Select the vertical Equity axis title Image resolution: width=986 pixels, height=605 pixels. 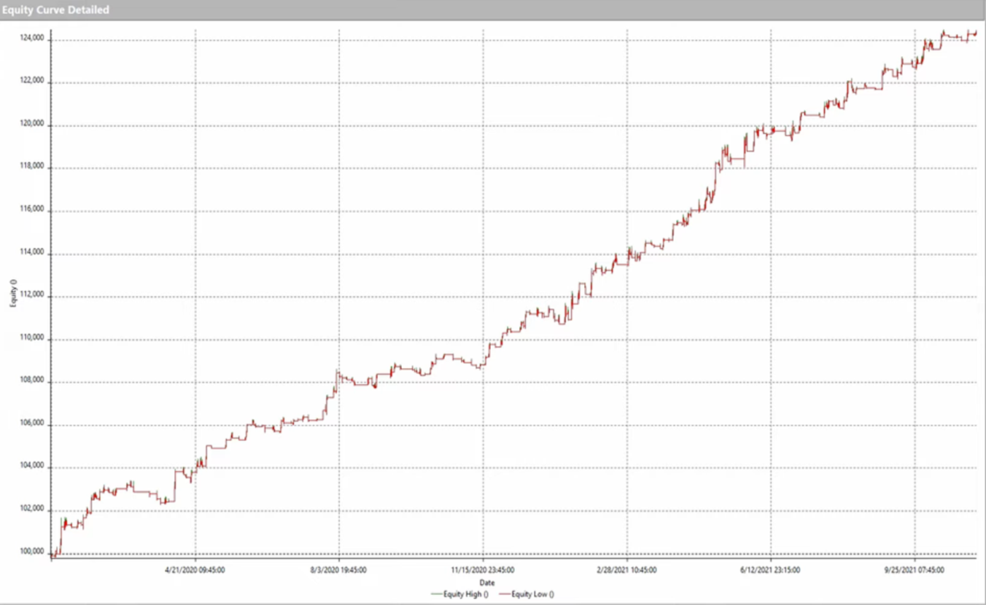point(12,294)
